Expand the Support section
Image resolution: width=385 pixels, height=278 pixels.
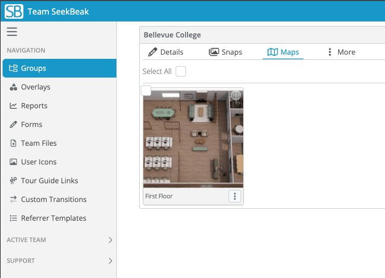(110, 261)
